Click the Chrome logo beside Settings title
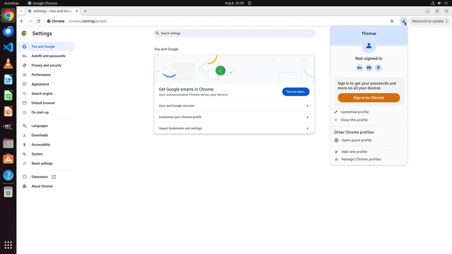This screenshot has width=452, height=254. (24, 34)
